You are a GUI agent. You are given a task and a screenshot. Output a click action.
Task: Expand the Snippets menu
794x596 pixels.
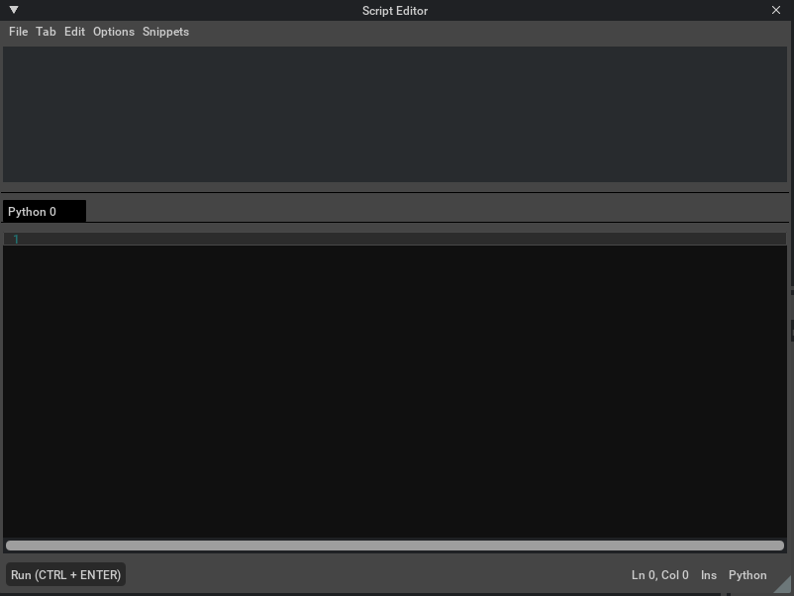coord(165,32)
